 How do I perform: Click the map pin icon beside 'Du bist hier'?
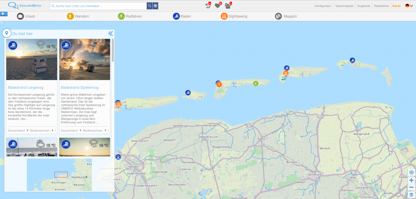[x=7, y=33]
